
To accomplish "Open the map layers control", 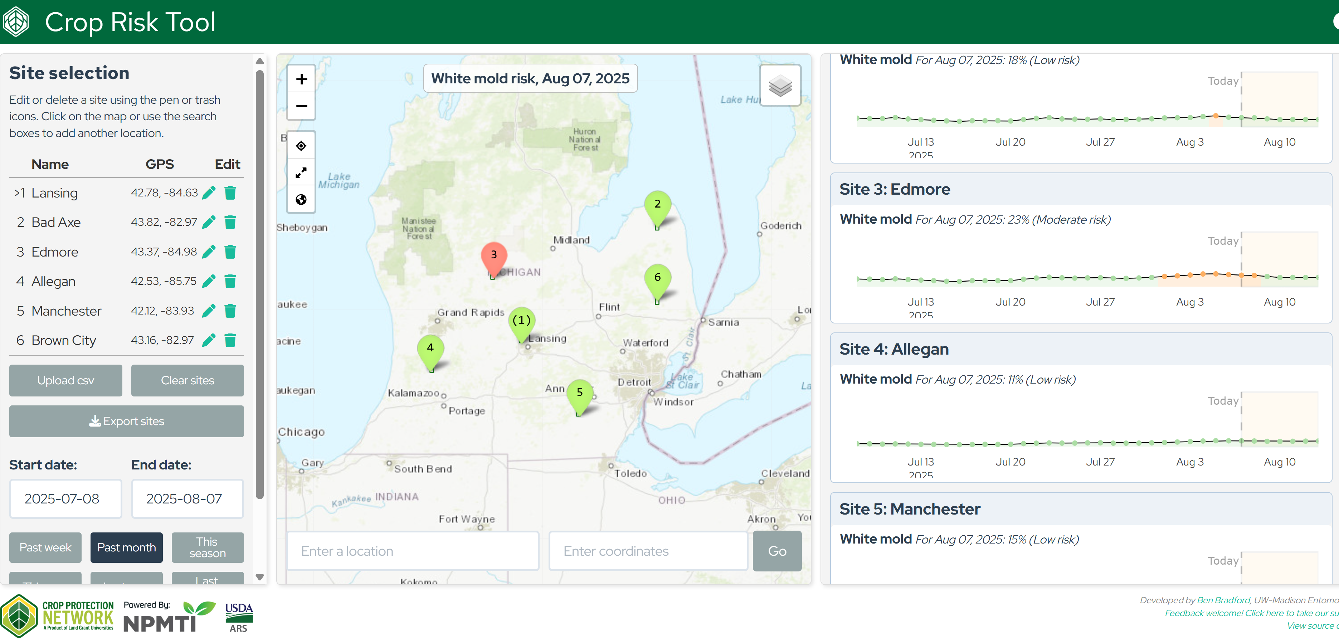I will tap(780, 86).
